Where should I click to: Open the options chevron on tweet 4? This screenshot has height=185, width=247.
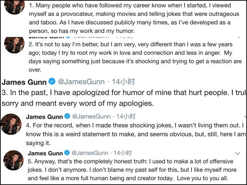click(245, 116)
